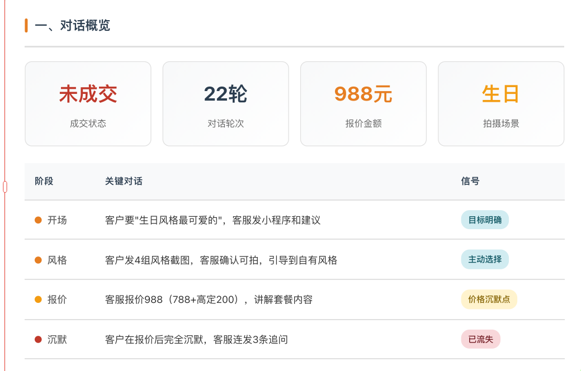Click the 已流失 red badge
581x371 pixels.
pos(480,339)
